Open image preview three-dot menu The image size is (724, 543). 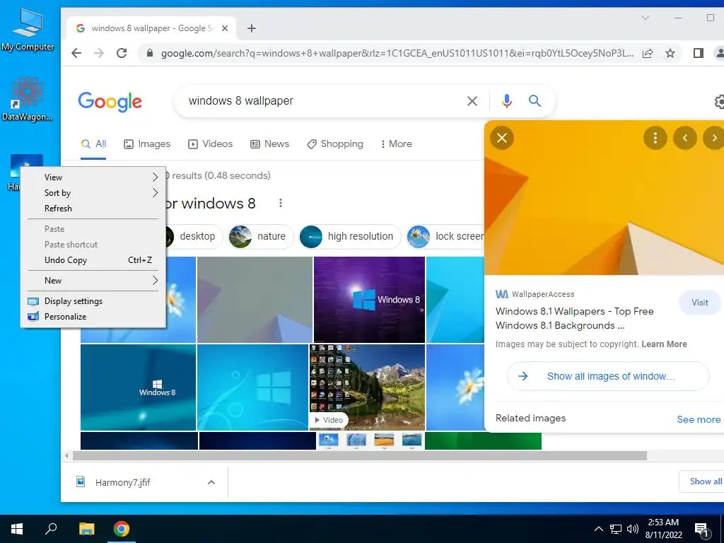pyautogui.click(x=655, y=138)
